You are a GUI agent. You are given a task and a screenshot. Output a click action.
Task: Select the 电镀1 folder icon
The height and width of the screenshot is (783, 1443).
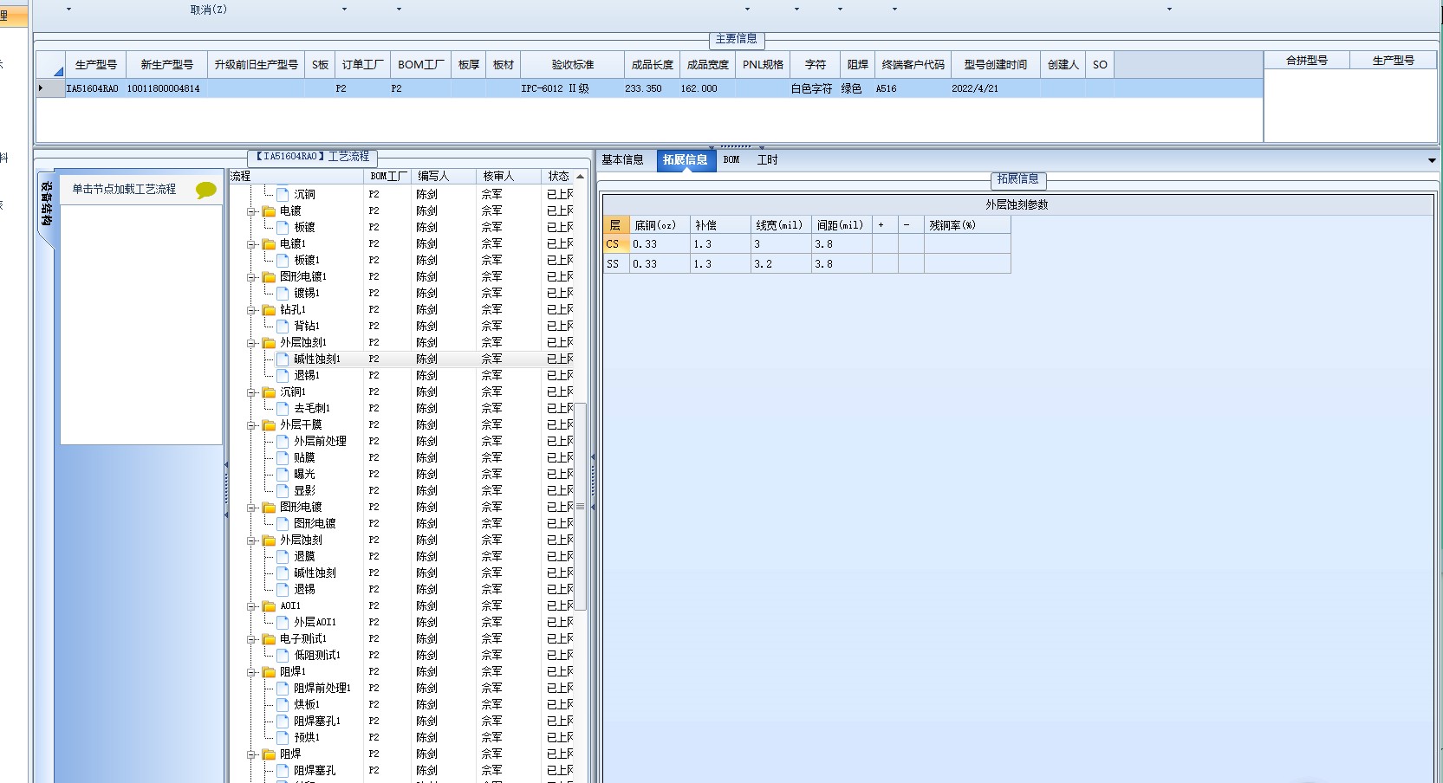pyautogui.click(x=270, y=244)
